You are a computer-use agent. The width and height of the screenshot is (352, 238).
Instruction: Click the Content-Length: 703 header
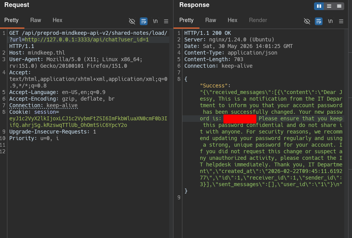[214, 59]
